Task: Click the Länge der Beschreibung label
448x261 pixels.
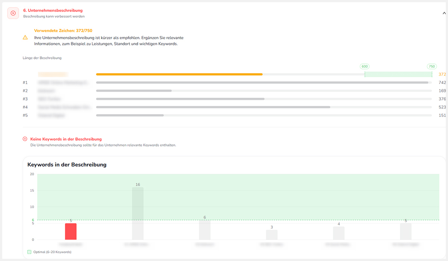Action: coord(42,58)
